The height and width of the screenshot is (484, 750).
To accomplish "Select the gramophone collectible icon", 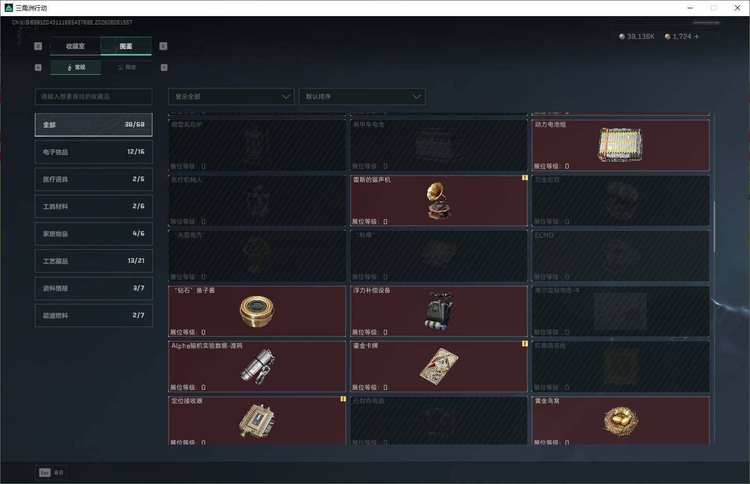I will click(438, 200).
